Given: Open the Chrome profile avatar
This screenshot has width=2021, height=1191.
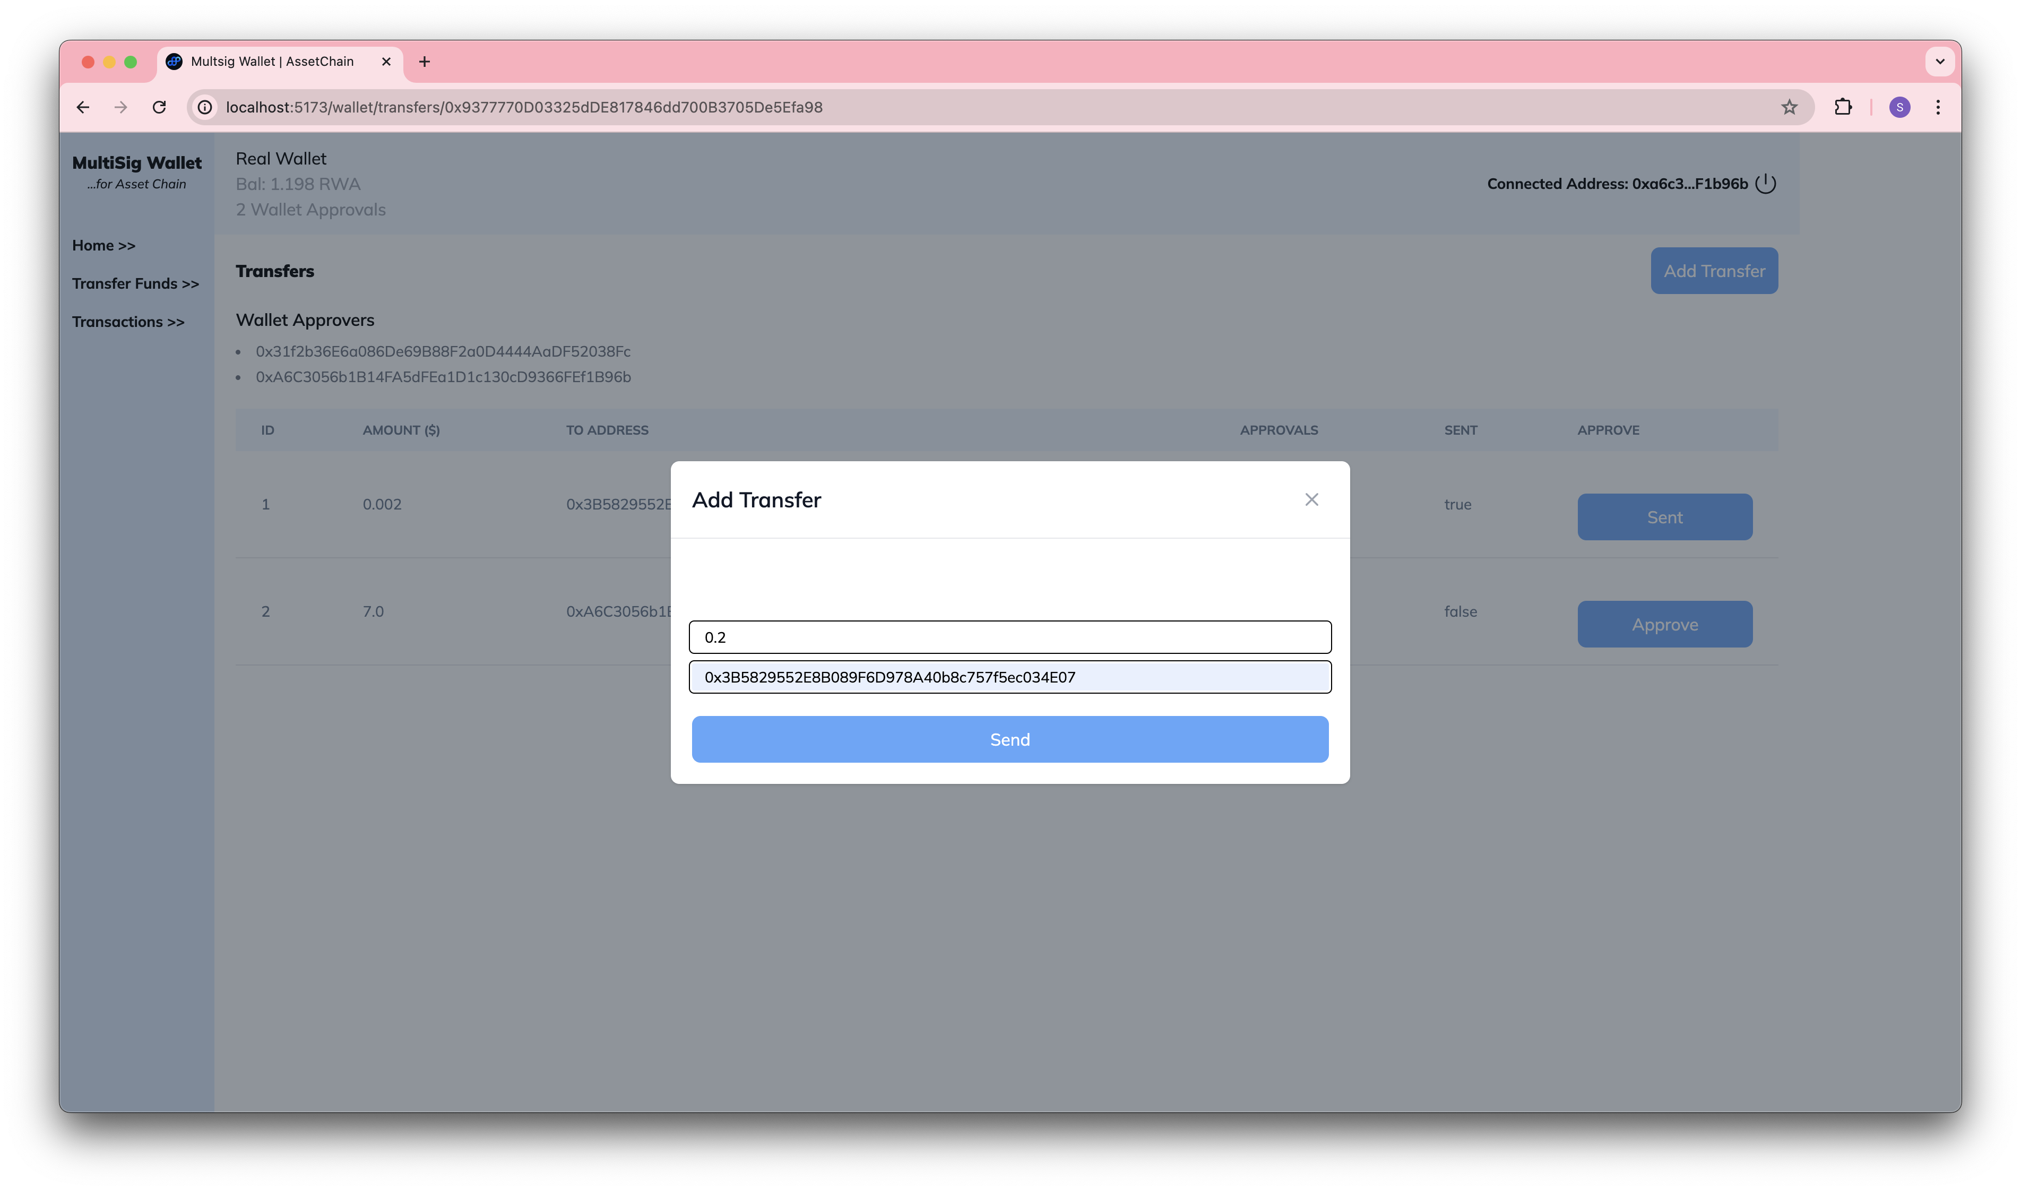Looking at the screenshot, I should 1899,107.
